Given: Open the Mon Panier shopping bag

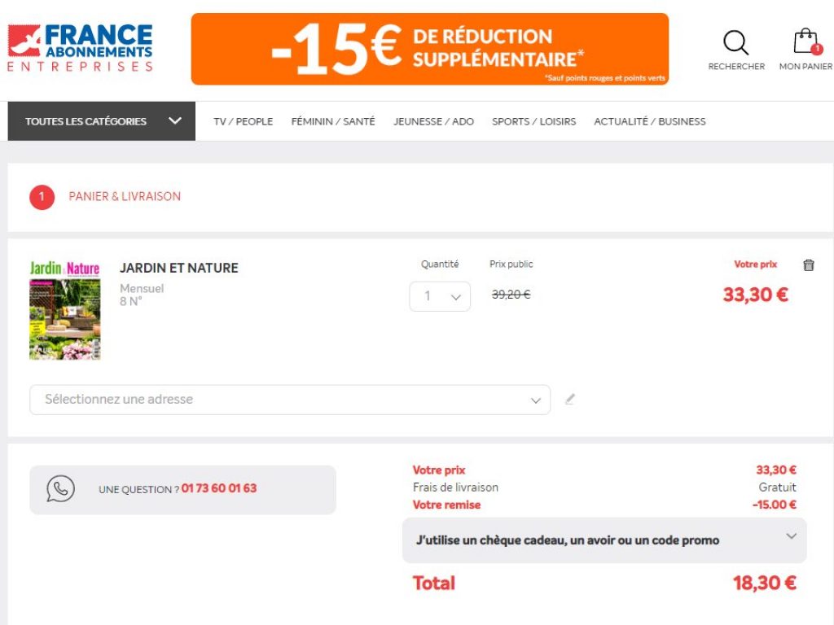Looking at the screenshot, I should [805, 42].
